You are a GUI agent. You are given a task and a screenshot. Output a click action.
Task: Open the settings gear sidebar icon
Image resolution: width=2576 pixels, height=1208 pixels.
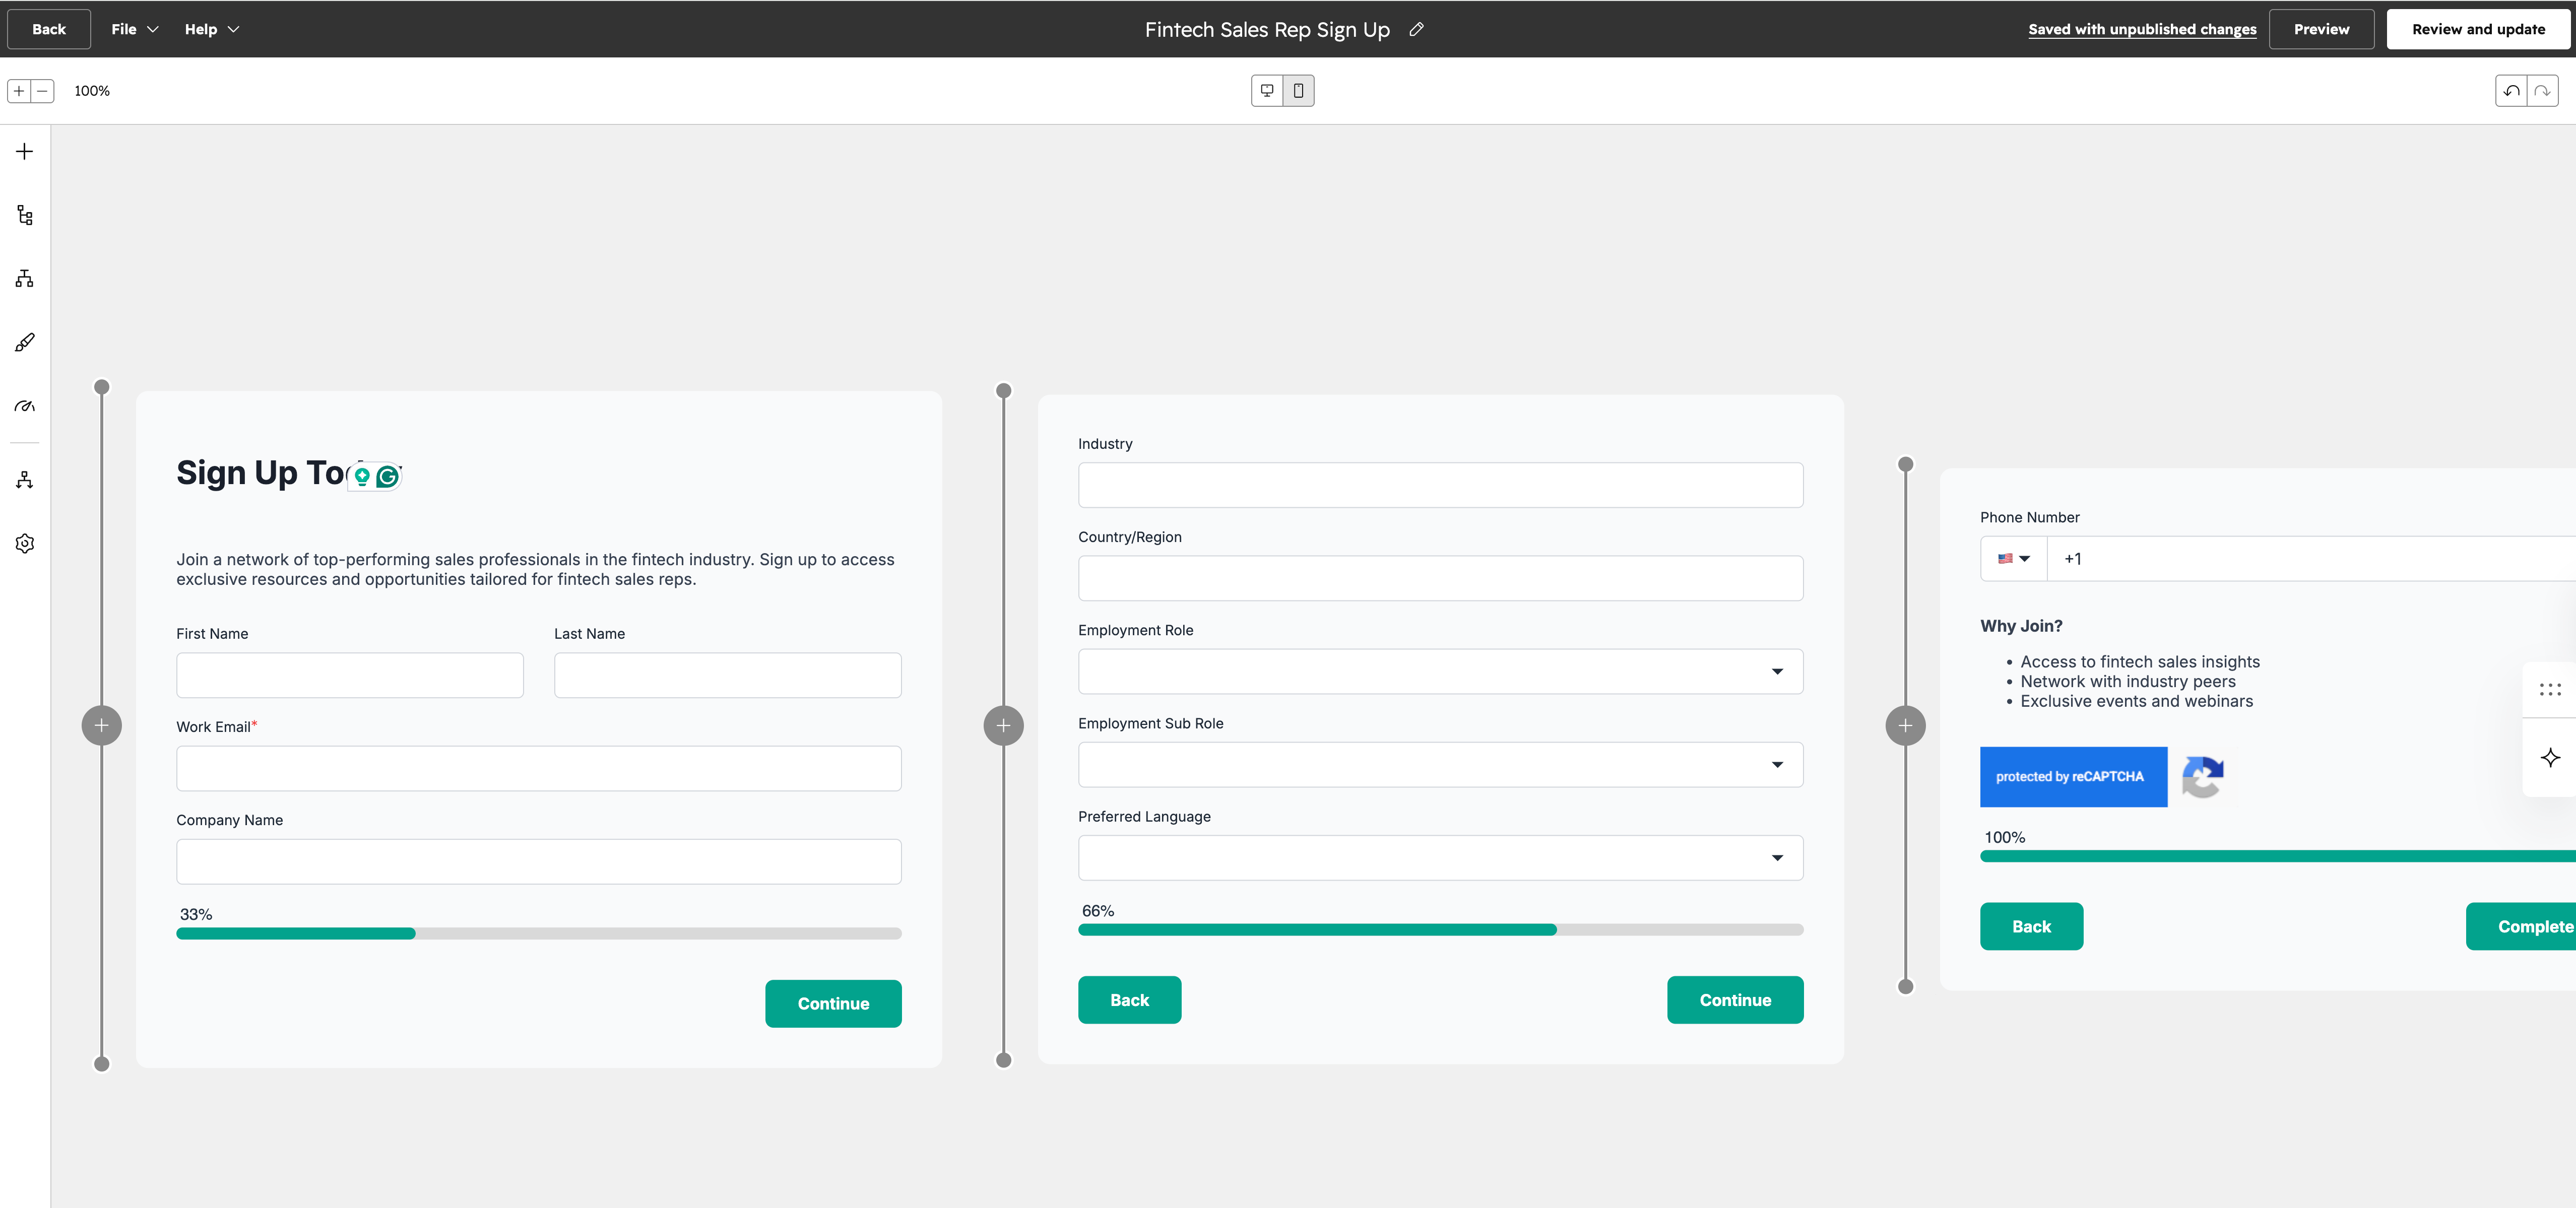coord(25,543)
